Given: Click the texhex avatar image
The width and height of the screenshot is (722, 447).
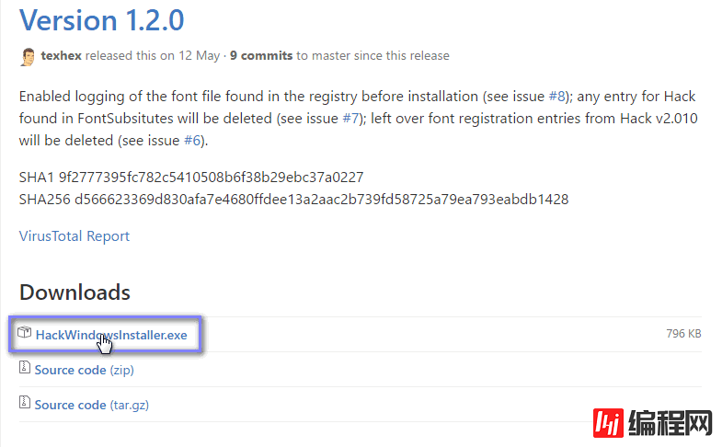Looking at the screenshot, I should click(x=28, y=56).
